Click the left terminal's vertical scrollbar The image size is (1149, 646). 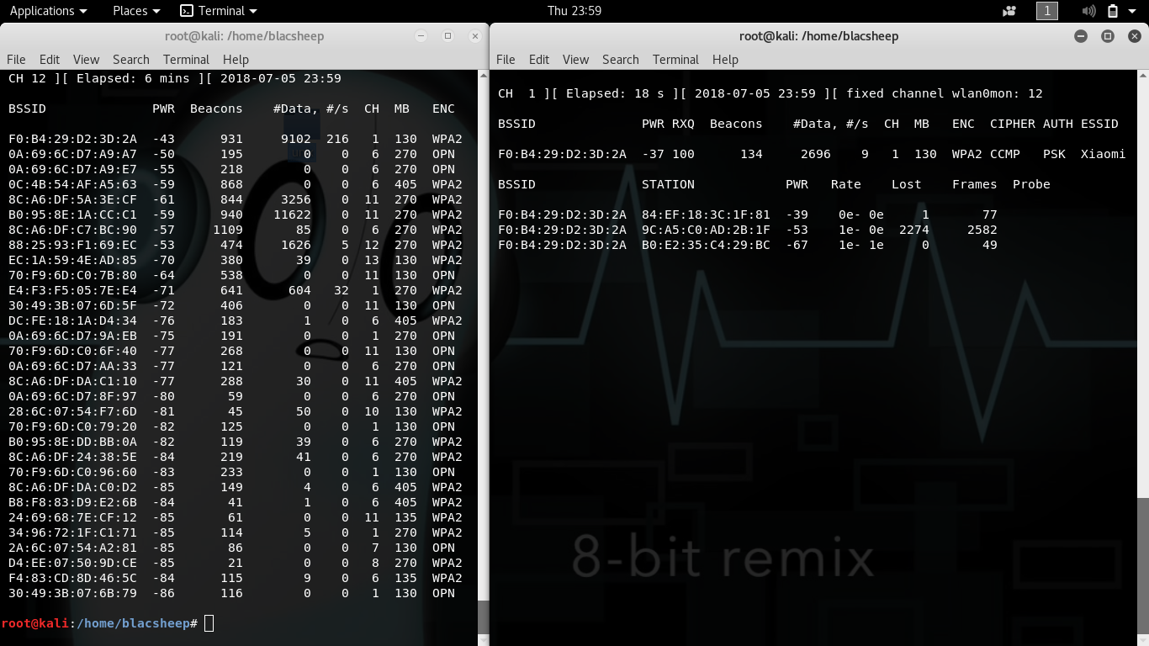(x=483, y=336)
